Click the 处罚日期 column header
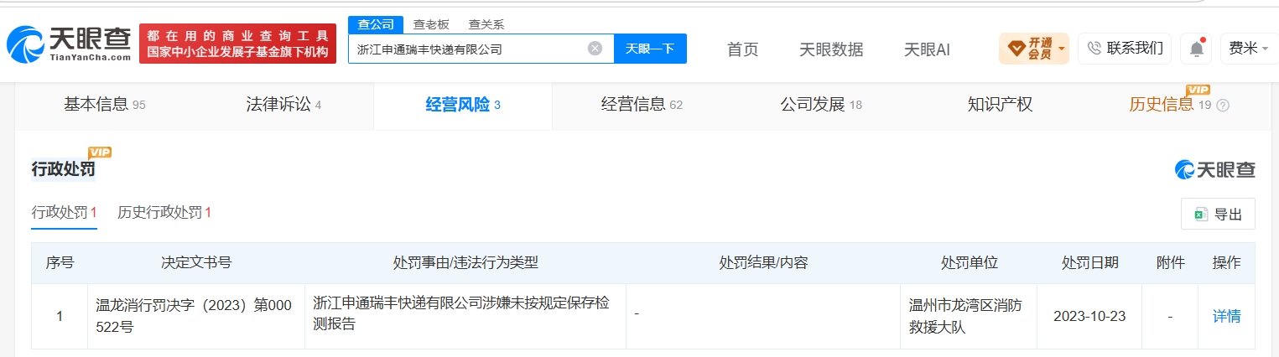Viewport: 1279px width, 357px height. coord(1090,263)
